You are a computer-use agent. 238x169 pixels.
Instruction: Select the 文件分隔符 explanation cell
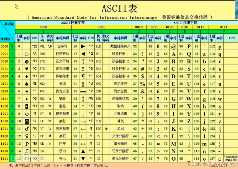(x=120, y=136)
